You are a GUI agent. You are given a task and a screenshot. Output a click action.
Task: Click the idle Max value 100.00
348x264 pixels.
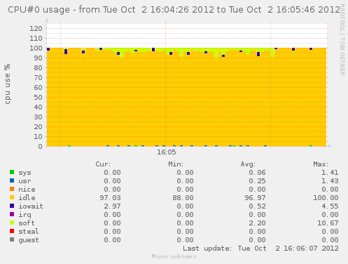coord(326,198)
